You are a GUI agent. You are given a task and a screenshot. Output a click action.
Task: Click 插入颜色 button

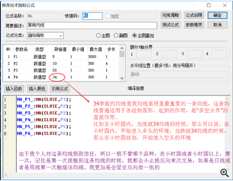tap(37, 89)
